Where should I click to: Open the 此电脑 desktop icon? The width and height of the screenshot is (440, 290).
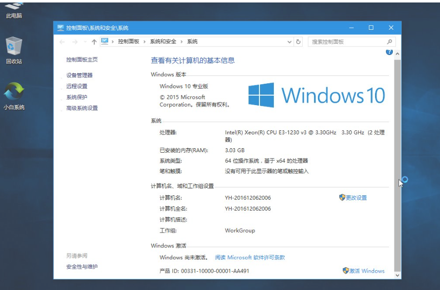point(14,10)
